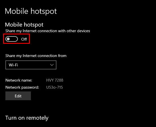The width and height of the screenshot is (156, 127).
Task: Click the Share my Internet connection with other devices text
Action: pos(48,31)
